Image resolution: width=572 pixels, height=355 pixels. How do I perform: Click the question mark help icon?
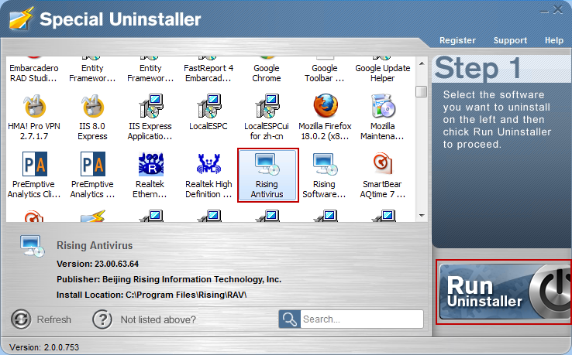(102, 319)
